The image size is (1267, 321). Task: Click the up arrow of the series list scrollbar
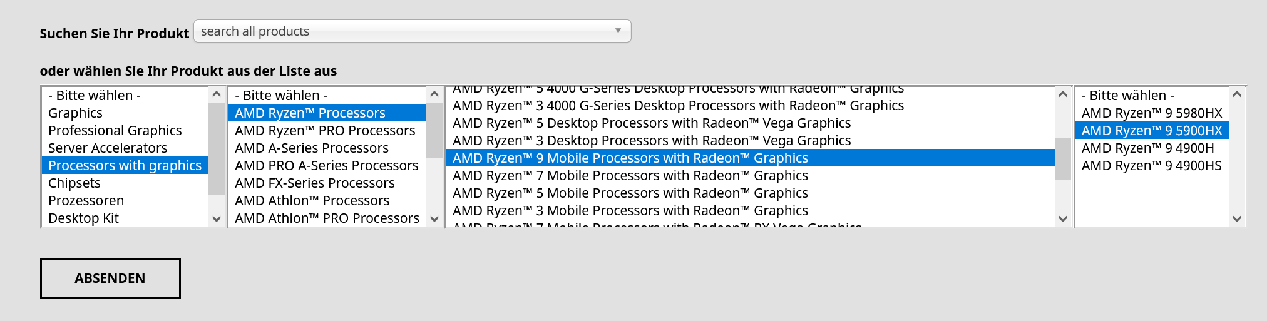(1063, 94)
